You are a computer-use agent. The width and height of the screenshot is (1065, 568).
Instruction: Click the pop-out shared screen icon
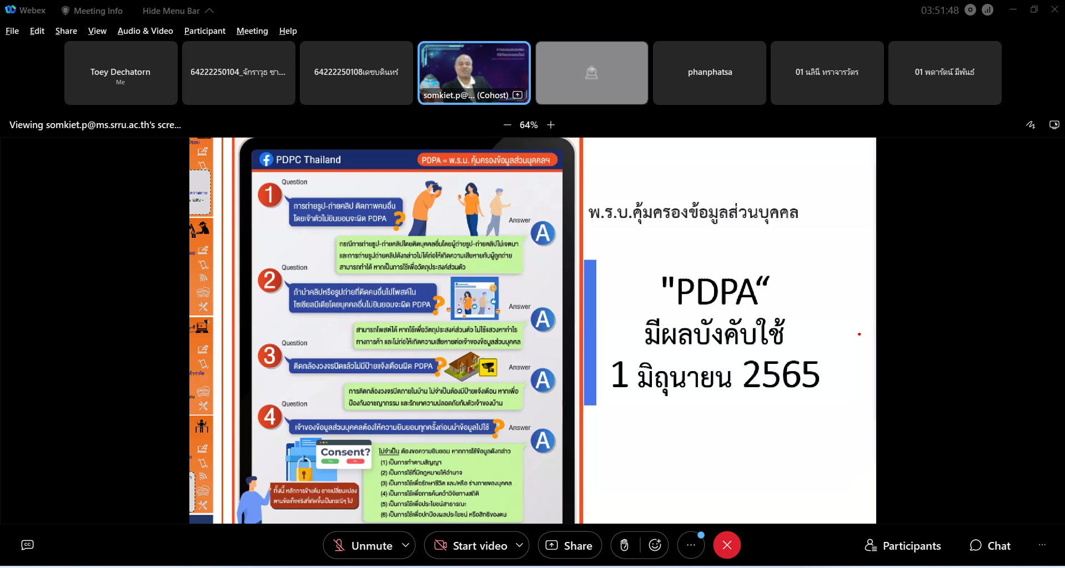[1054, 125]
